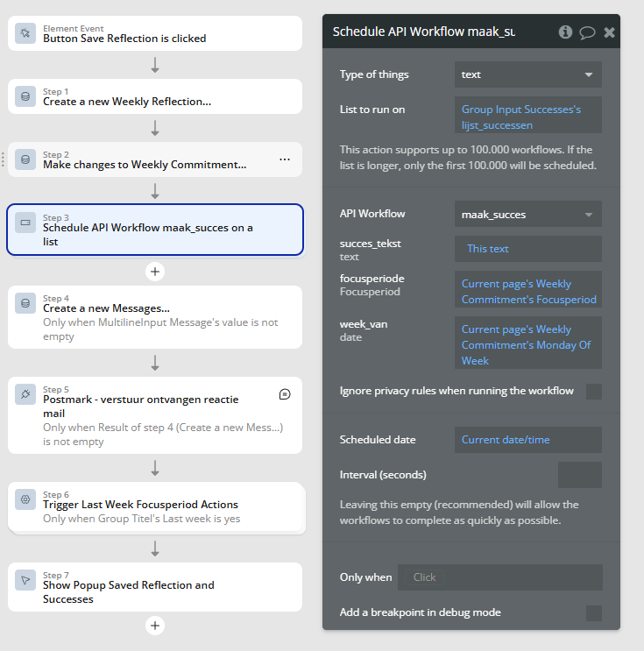This screenshot has width=644, height=651.
Task: Click the Element Event trigger icon
Action: tap(25, 33)
